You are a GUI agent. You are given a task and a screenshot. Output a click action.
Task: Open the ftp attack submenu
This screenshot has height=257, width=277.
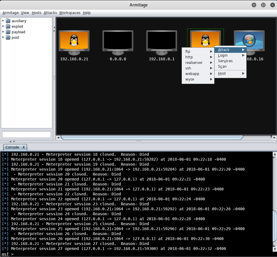point(198,51)
